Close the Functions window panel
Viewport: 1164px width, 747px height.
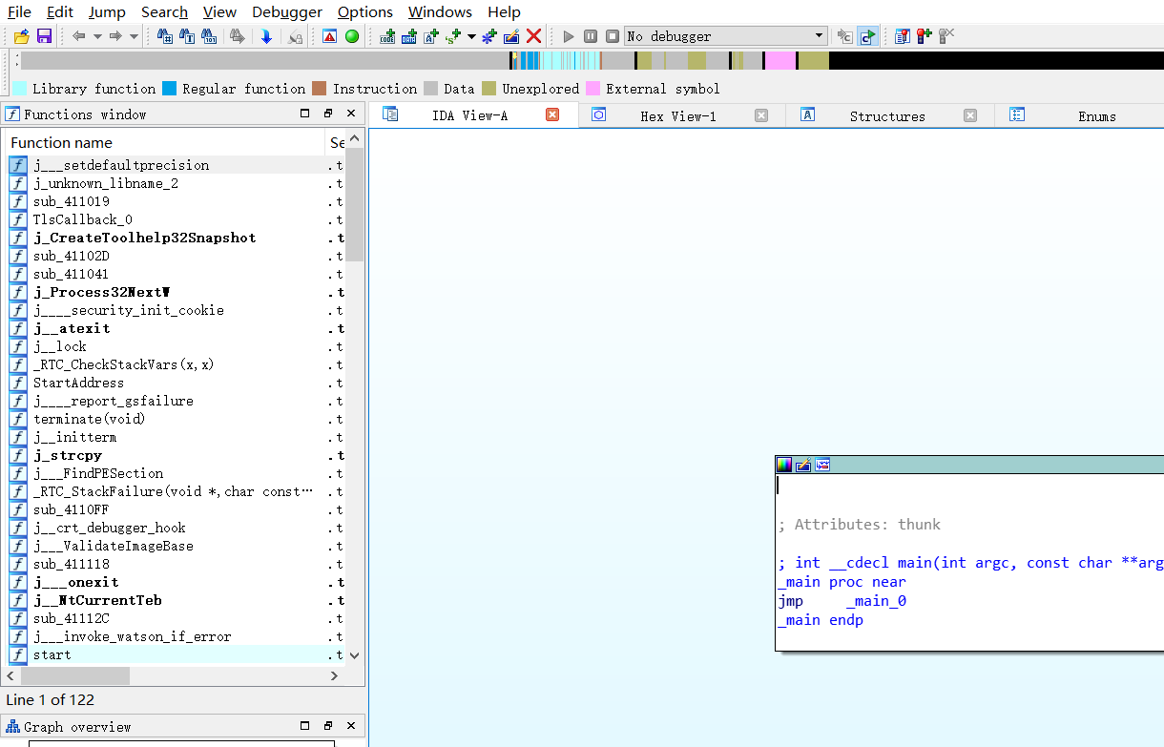(x=351, y=113)
